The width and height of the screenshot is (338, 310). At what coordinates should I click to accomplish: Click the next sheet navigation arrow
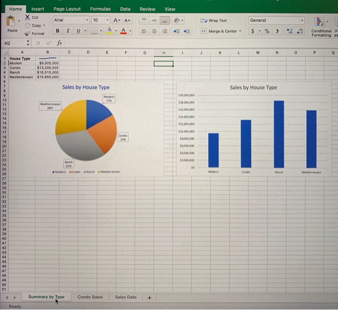click(14, 297)
